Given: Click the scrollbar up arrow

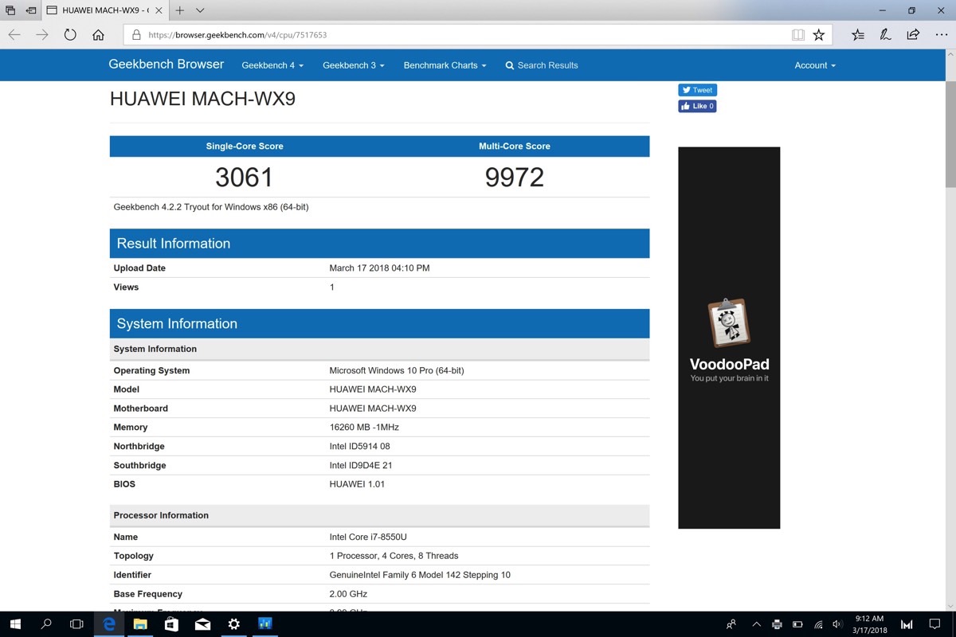Looking at the screenshot, I should pyautogui.click(x=950, y=54).
